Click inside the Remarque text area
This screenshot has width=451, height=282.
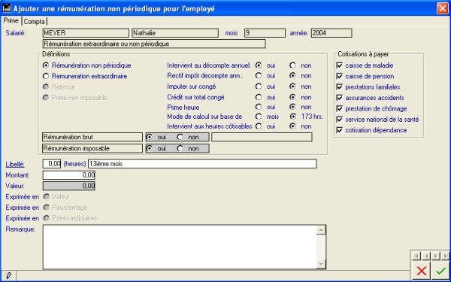(180, 247)
